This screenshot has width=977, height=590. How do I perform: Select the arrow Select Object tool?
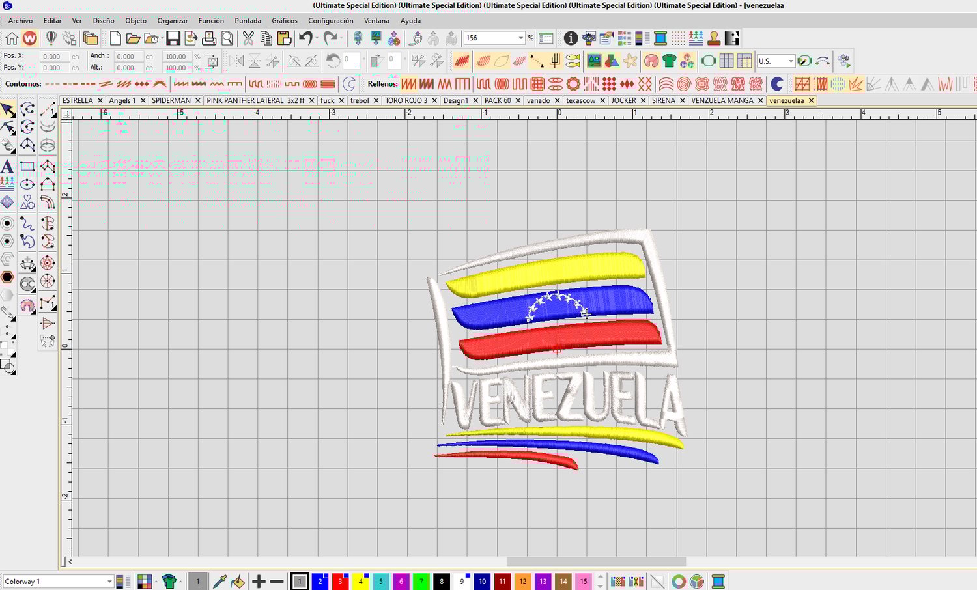[7, 109]
